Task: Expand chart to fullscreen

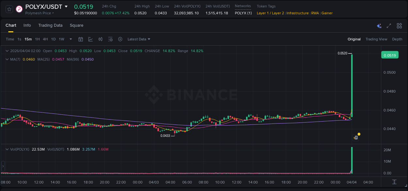Action: point(389,26)
